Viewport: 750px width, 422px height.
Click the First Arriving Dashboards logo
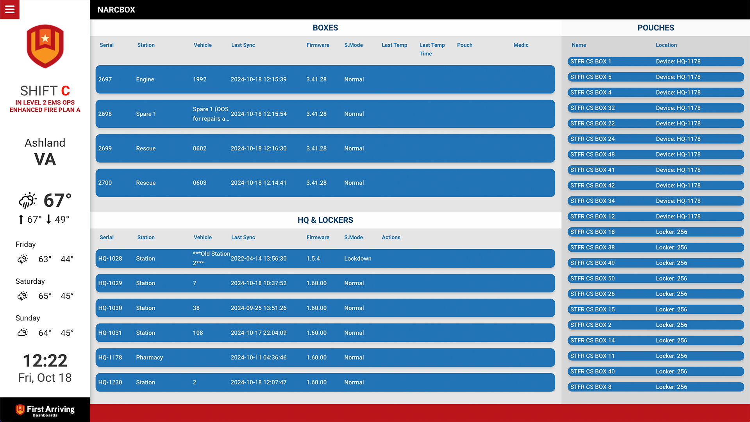45,410
